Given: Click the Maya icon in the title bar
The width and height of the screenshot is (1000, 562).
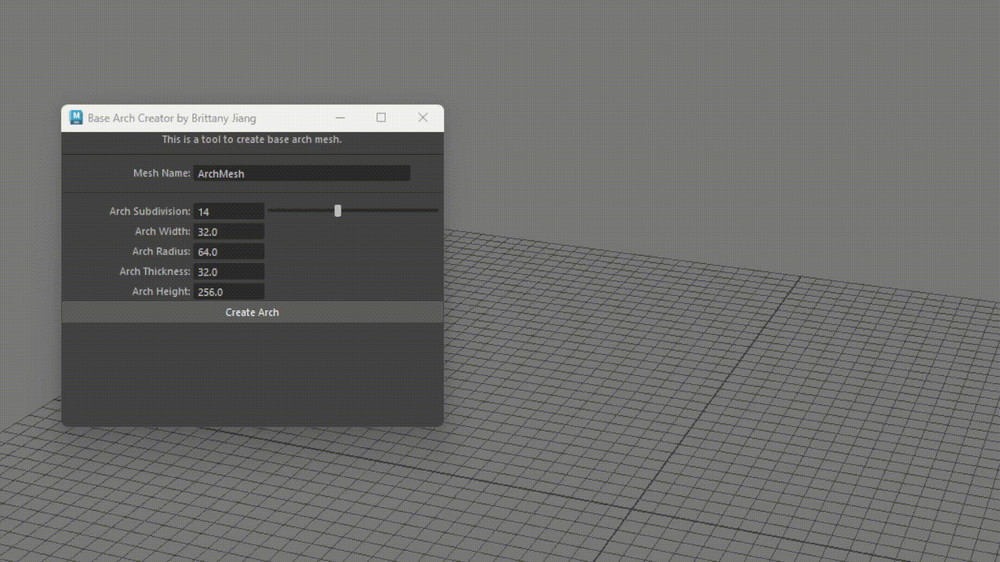Looking at the screenshot, I should (76, 118).
